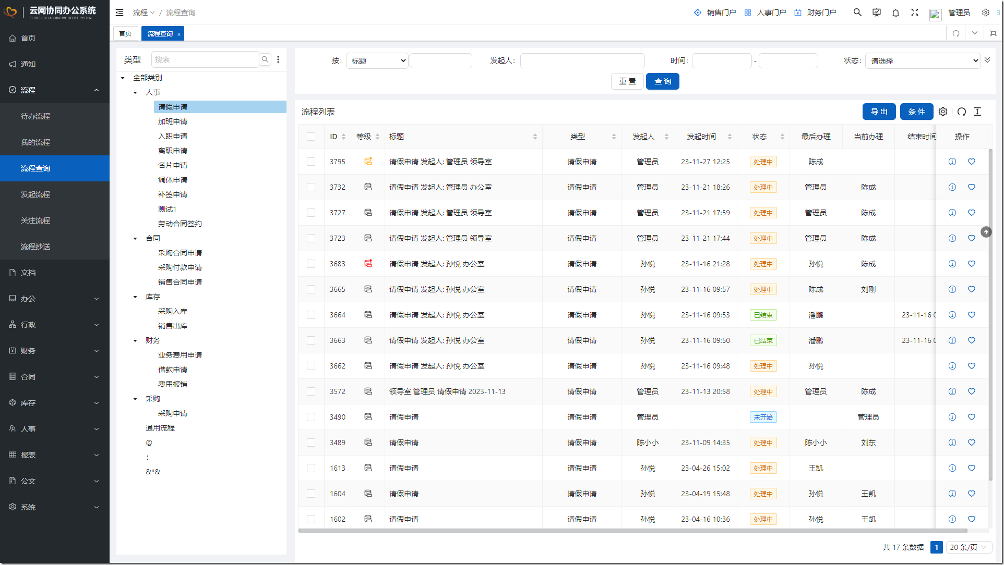Open the 状态 请选择 dropdown
This screenshot has height=565, width=1004.
(923, 61)
